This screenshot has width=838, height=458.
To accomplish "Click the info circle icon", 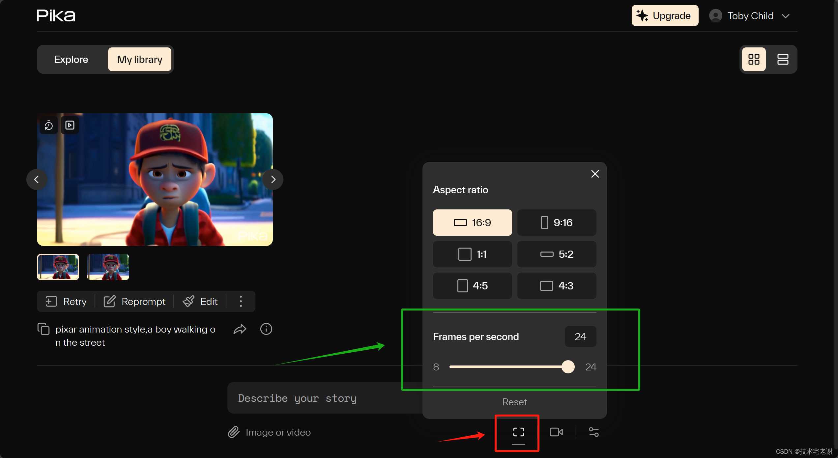I will point(266,329).
